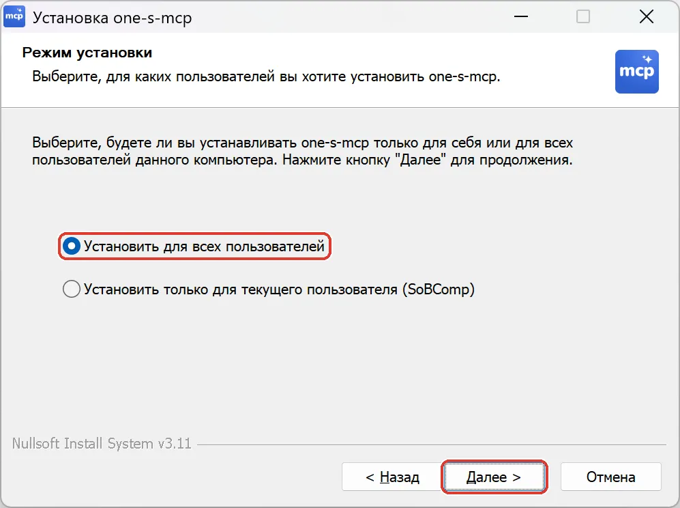Cancel setup with the "Отмена" button
The height and width of the screenshot is (508, 680).
tap(610, 477)
